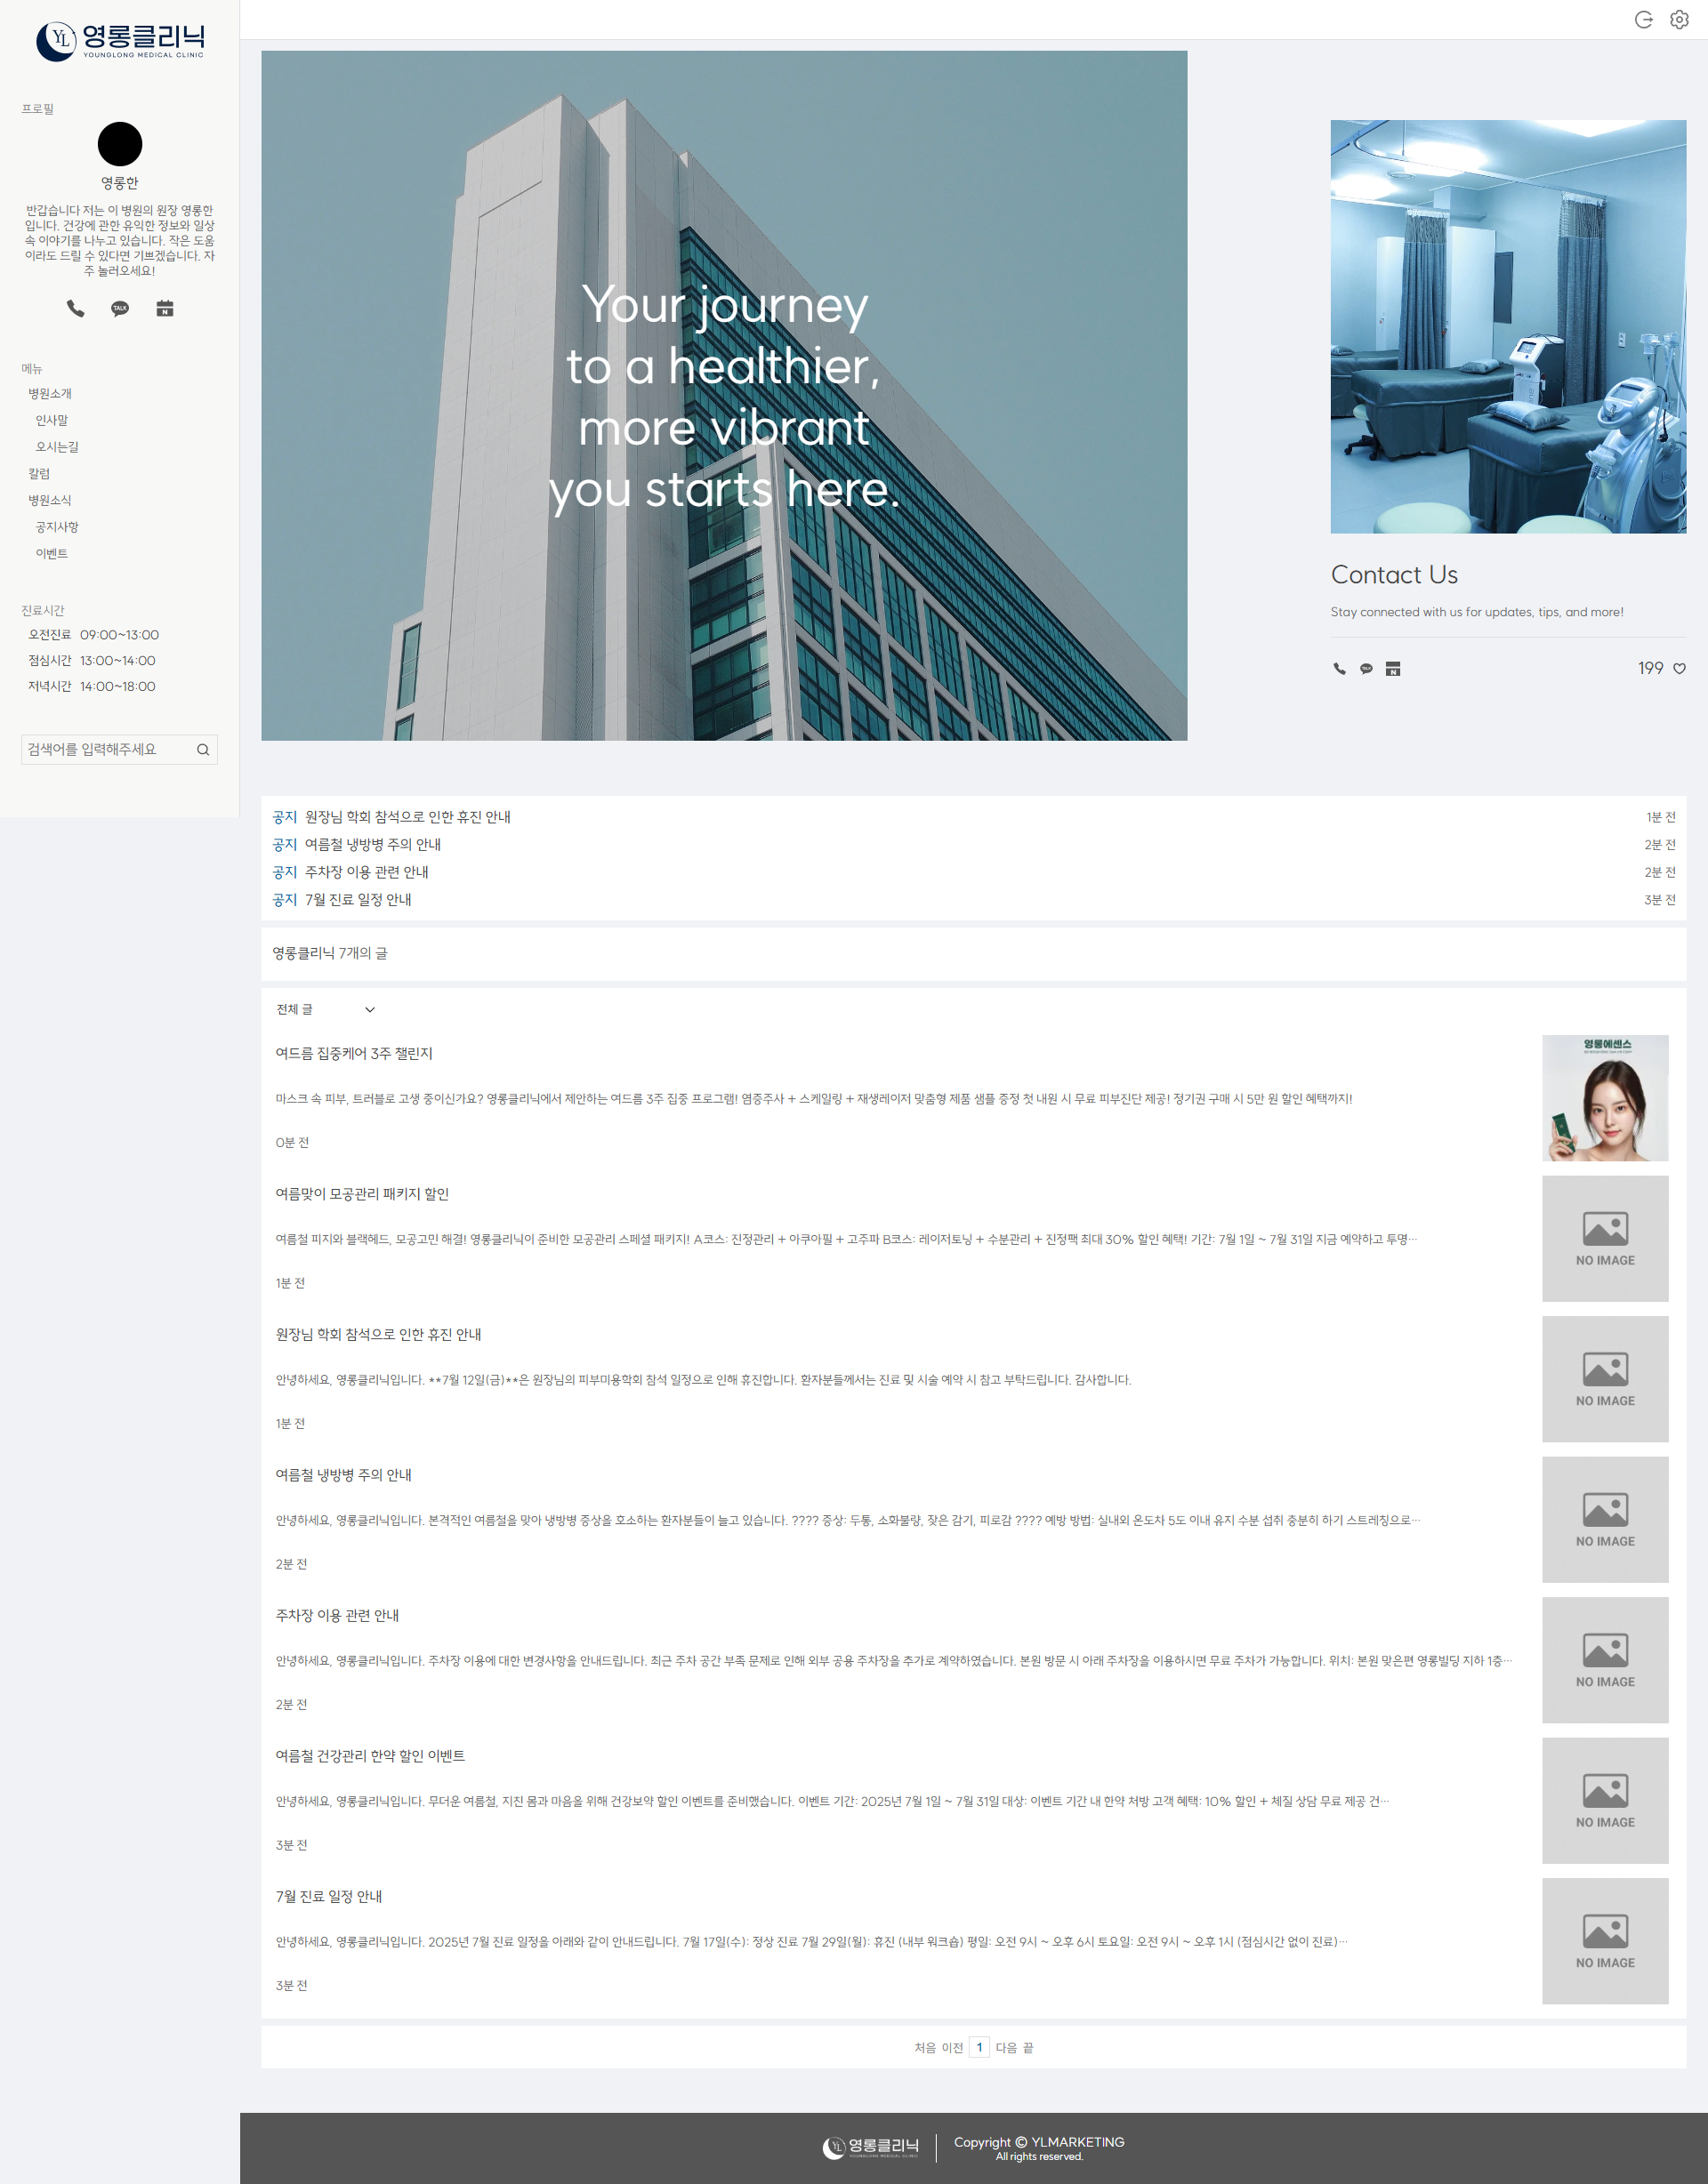Click the Contact Us talk bubble icon
1708x2184 pixels.
click(x=1366, y=669)
